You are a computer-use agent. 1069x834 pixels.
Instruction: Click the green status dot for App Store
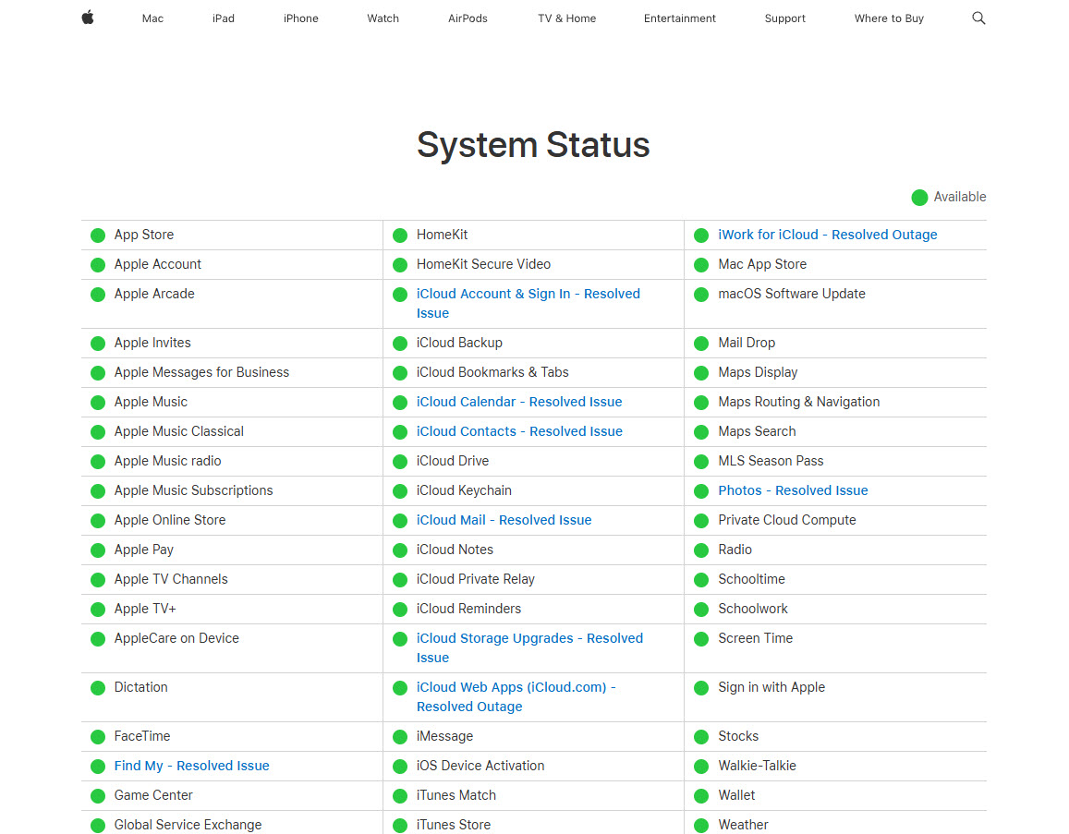point(98,236)
